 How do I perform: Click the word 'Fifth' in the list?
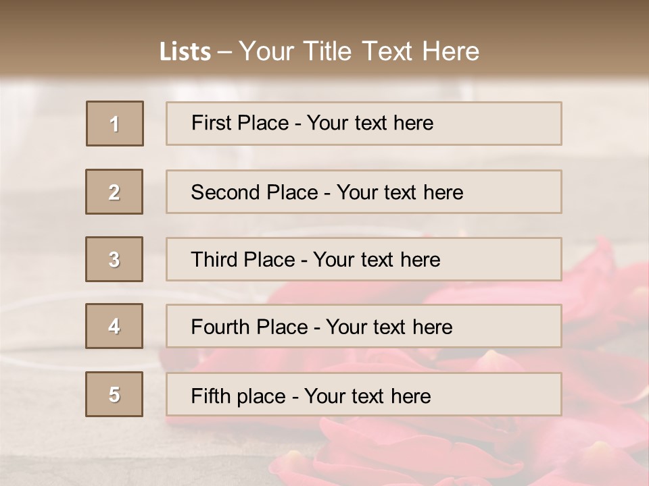tap(212, 396)
